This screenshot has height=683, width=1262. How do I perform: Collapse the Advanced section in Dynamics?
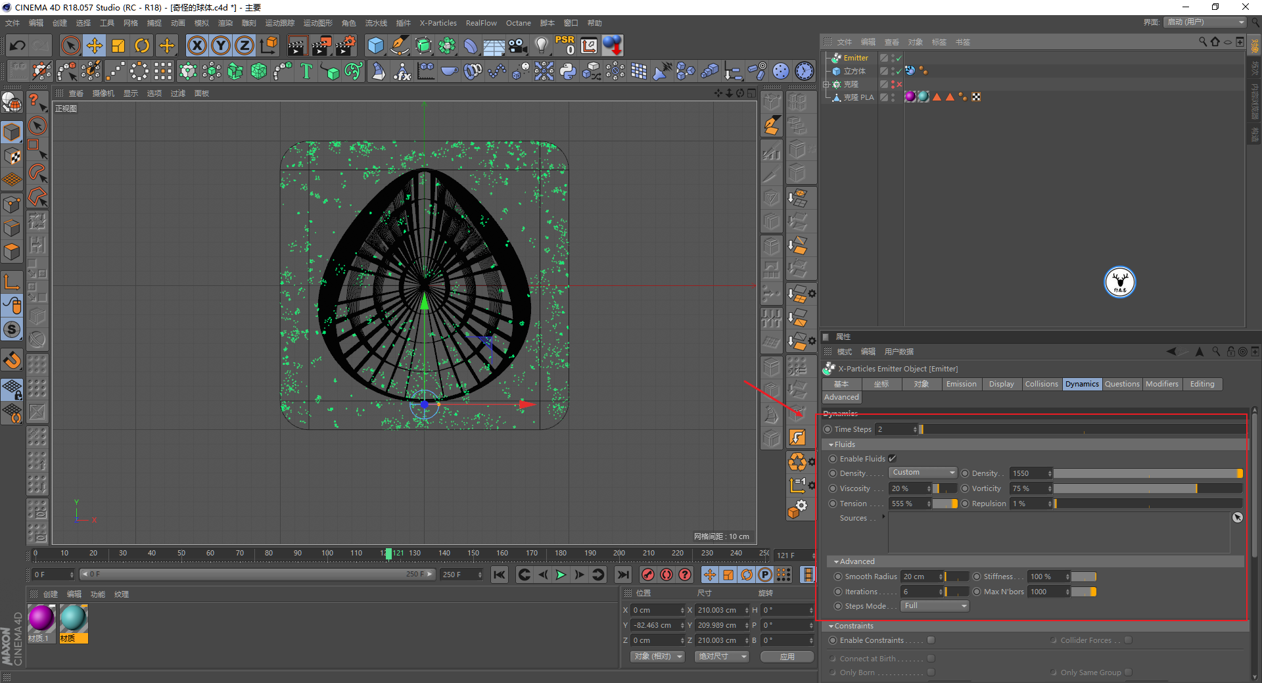pos(836,562)
